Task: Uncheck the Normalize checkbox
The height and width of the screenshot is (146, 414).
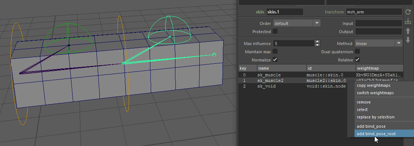Action: (x=275, y=60)
